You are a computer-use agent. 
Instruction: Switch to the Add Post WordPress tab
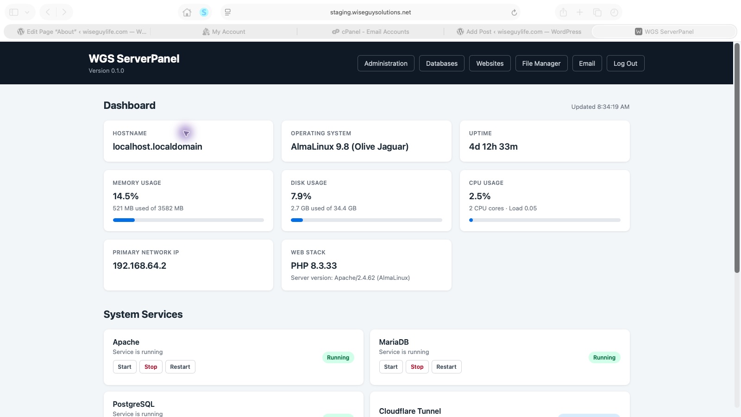tap(519, 32)
